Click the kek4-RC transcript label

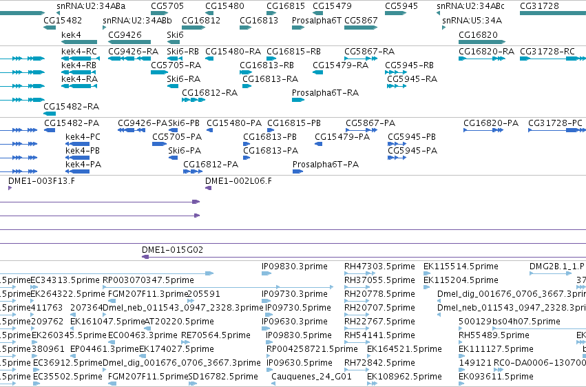79,51
